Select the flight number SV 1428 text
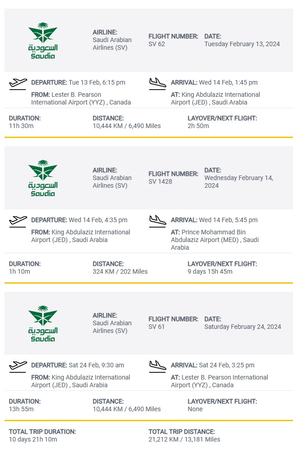This screenshot has height=456, width=298. (160, 181)
